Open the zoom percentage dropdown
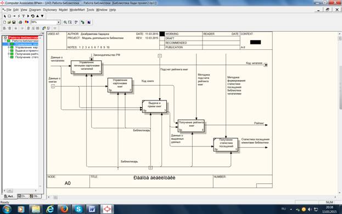 58,22
